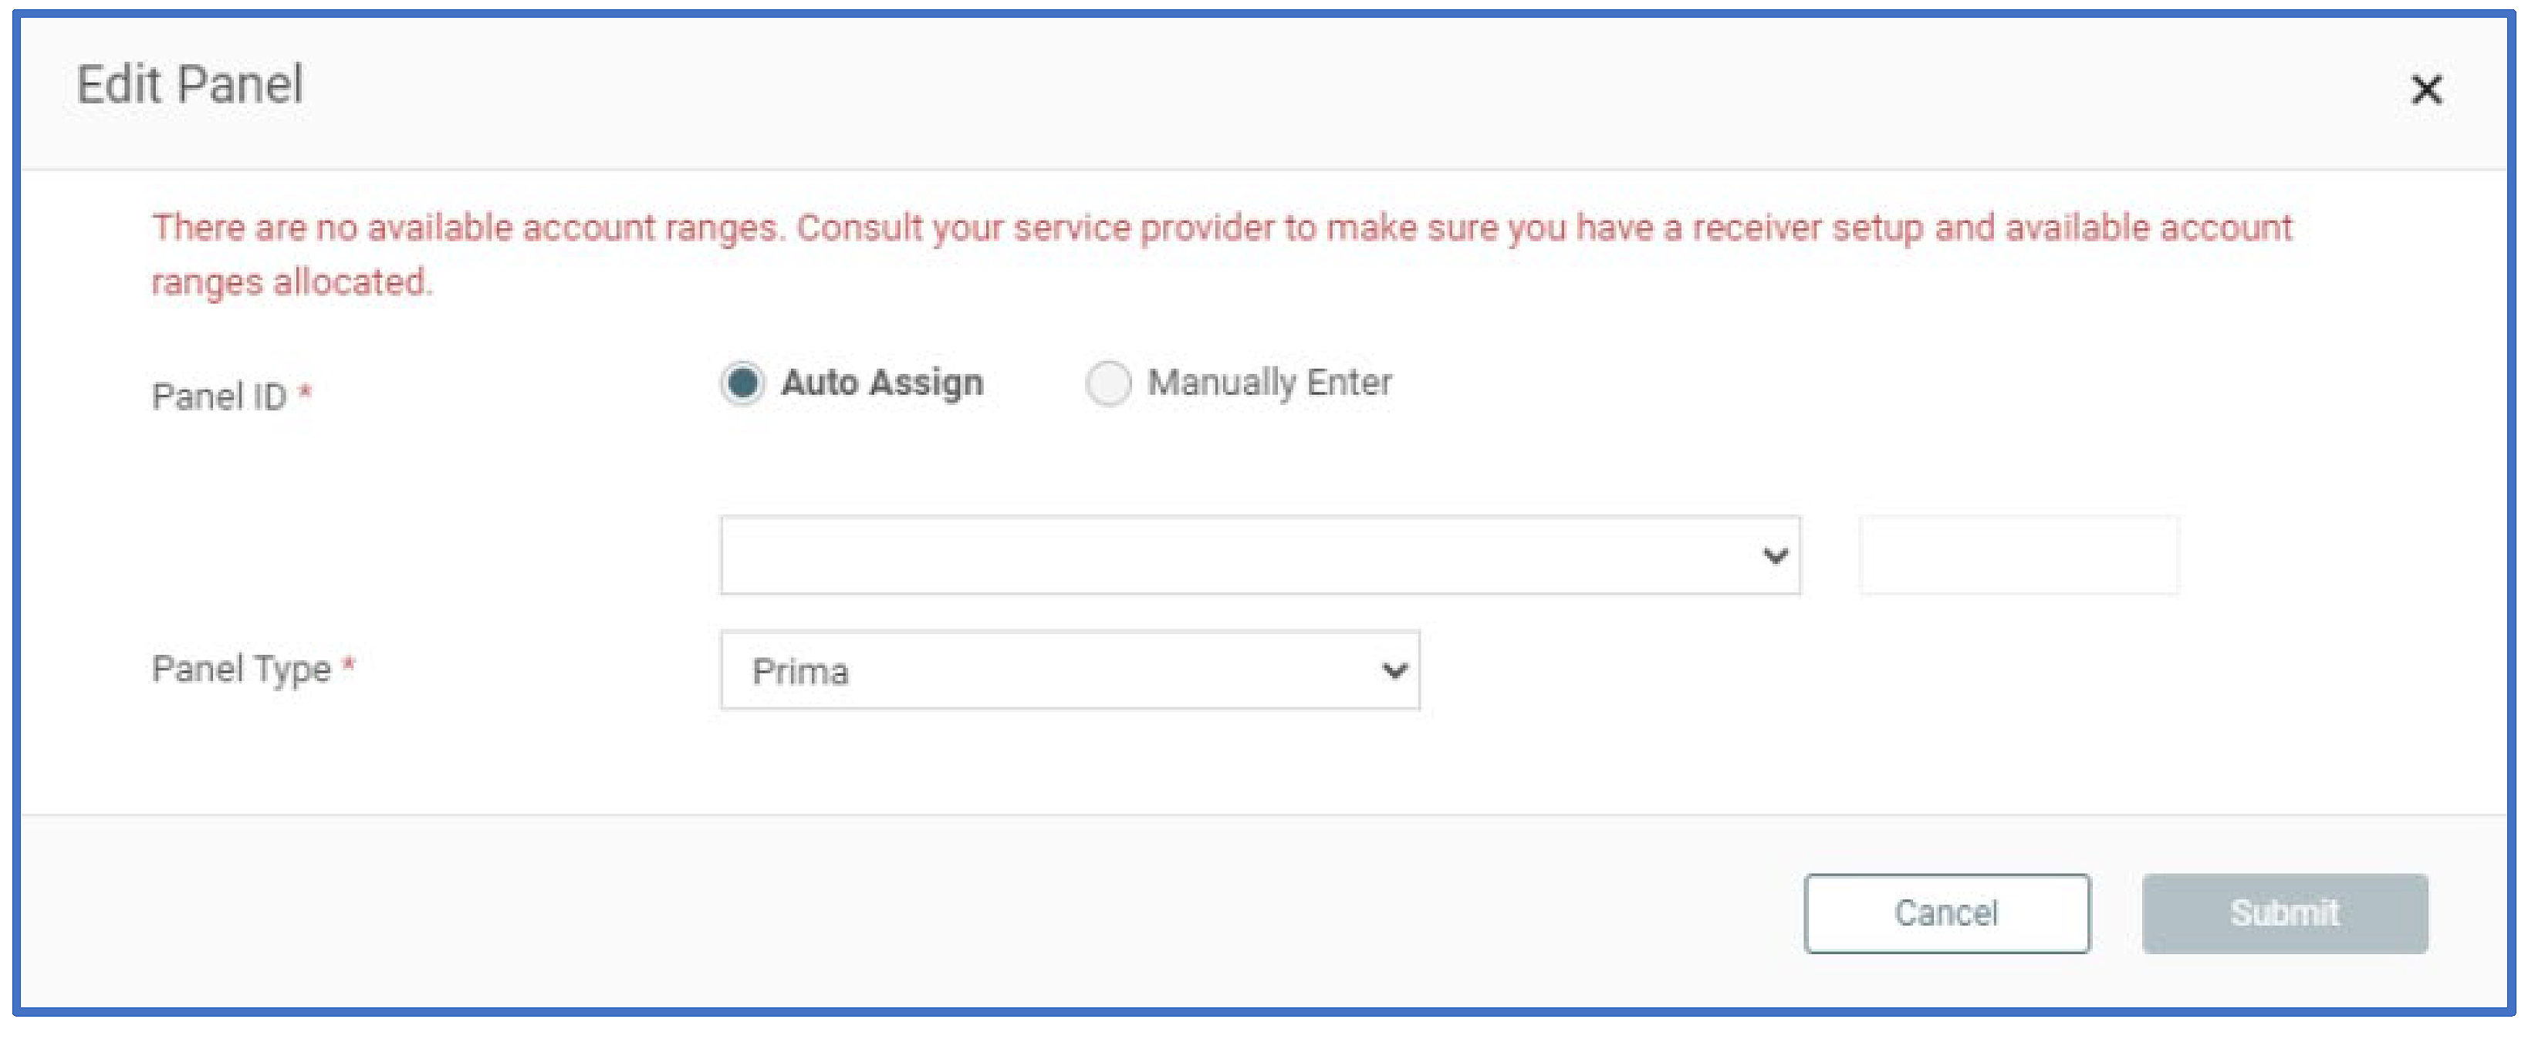Open the empty account range dropdown

coord(1236,555)
